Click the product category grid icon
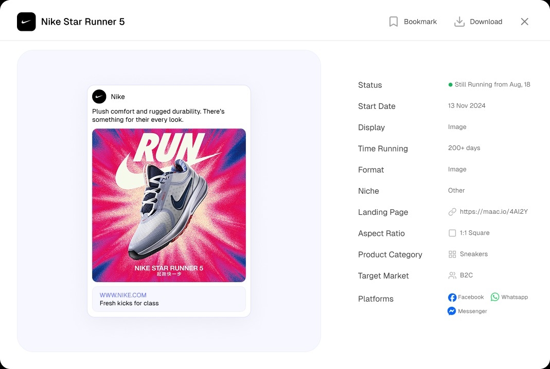This screenshot has width=550, height=369. coord(452,254)
